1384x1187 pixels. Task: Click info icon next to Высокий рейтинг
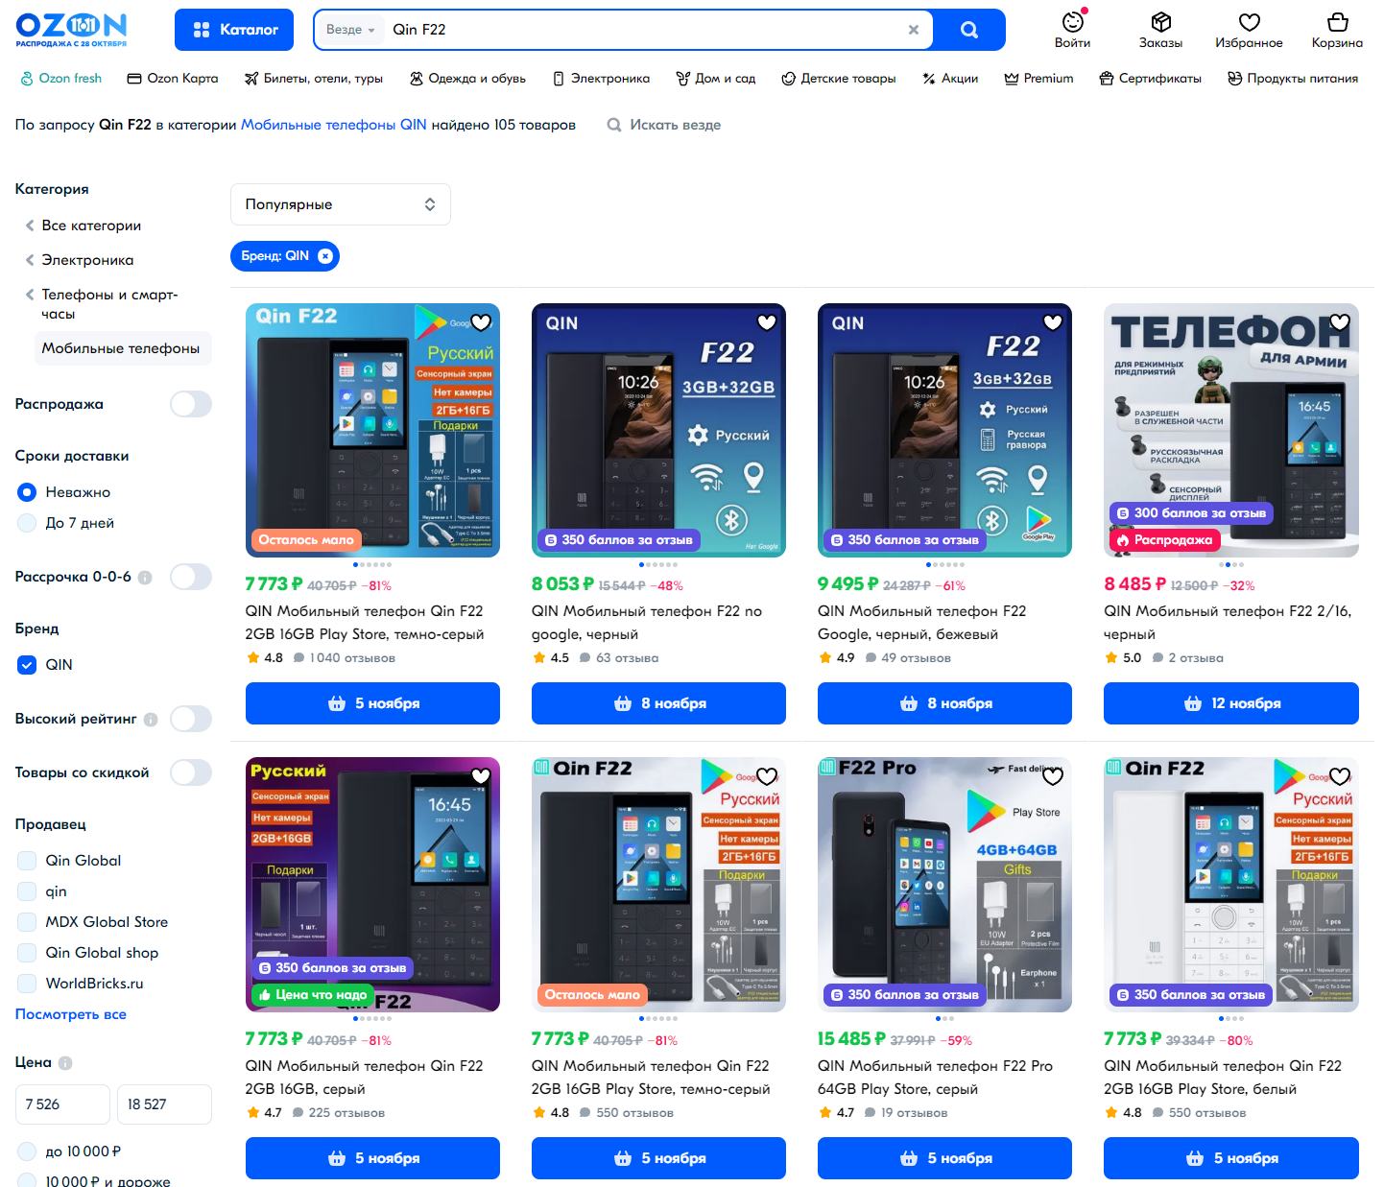[151, 720]
